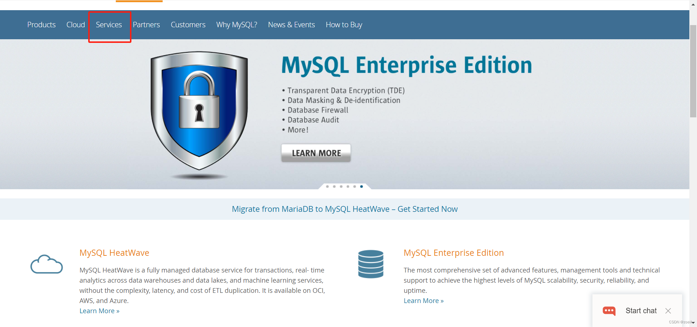The height and width of the screenshot is (327, 697).
Task: Select the fourth carousel slide dot
Action: click(348, 186)
